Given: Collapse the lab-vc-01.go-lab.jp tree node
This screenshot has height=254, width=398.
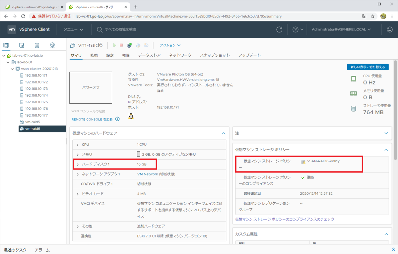Looking at the screenshot, I should point(4,56).
